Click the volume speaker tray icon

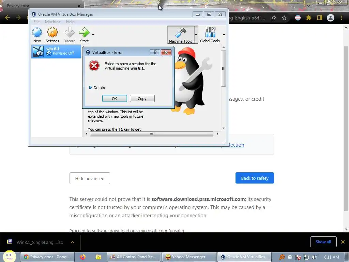pos(314,257)
